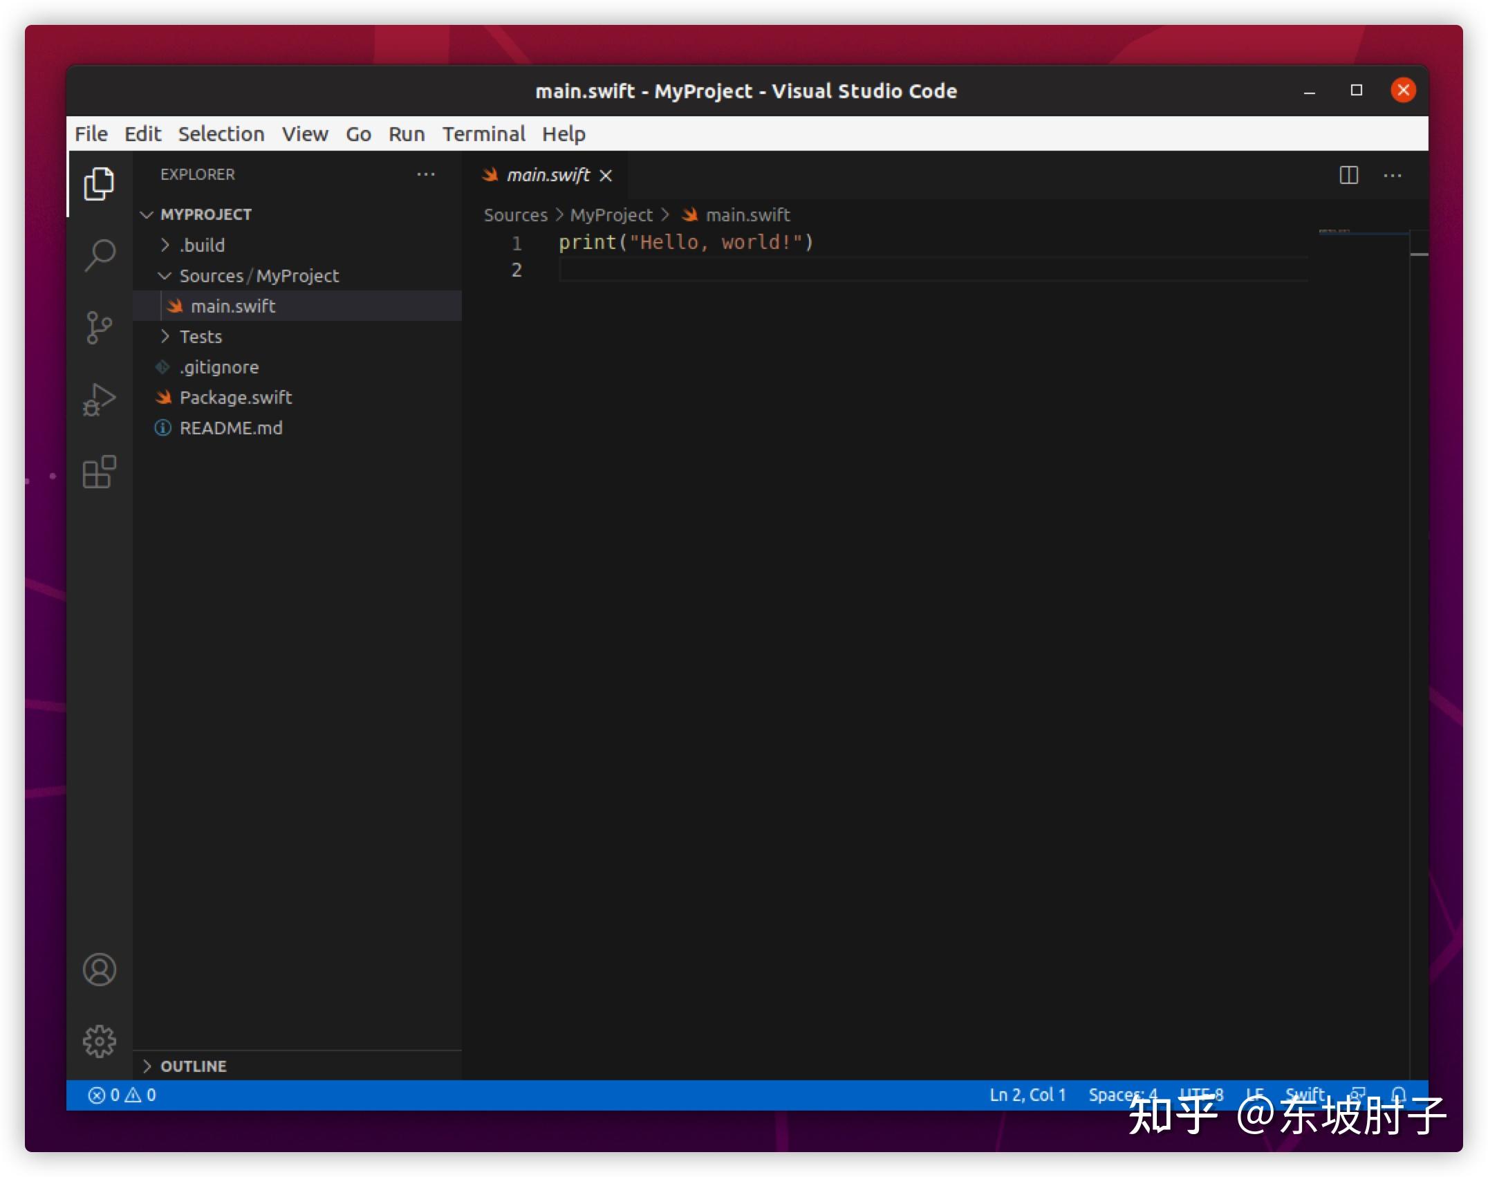Select the main.swift editor tab

point(546,176)
